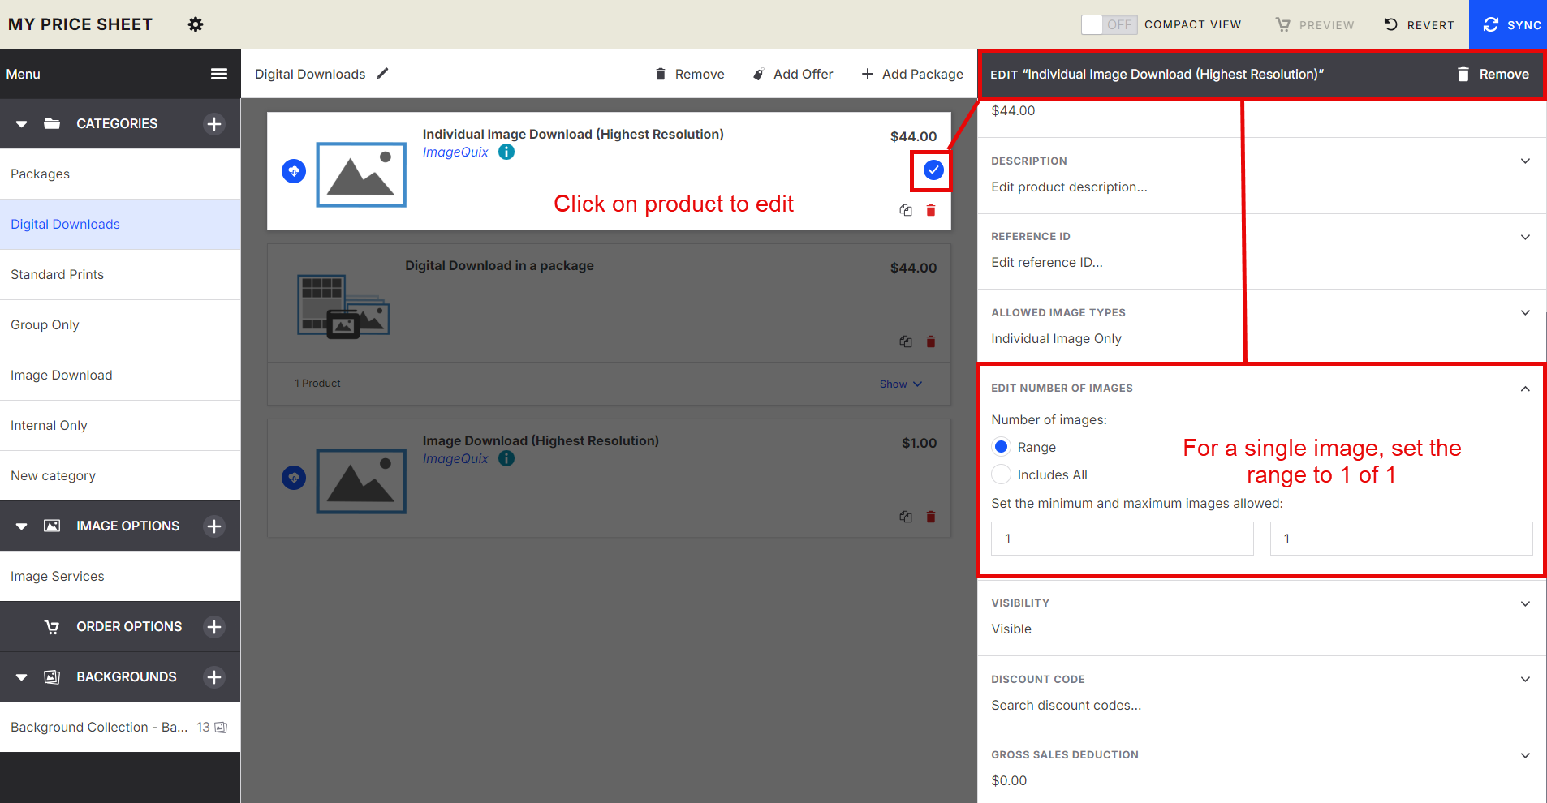Remove the Digital Downloads category
Viewport: 1547px width, 803px height.
tap(690, 74)
